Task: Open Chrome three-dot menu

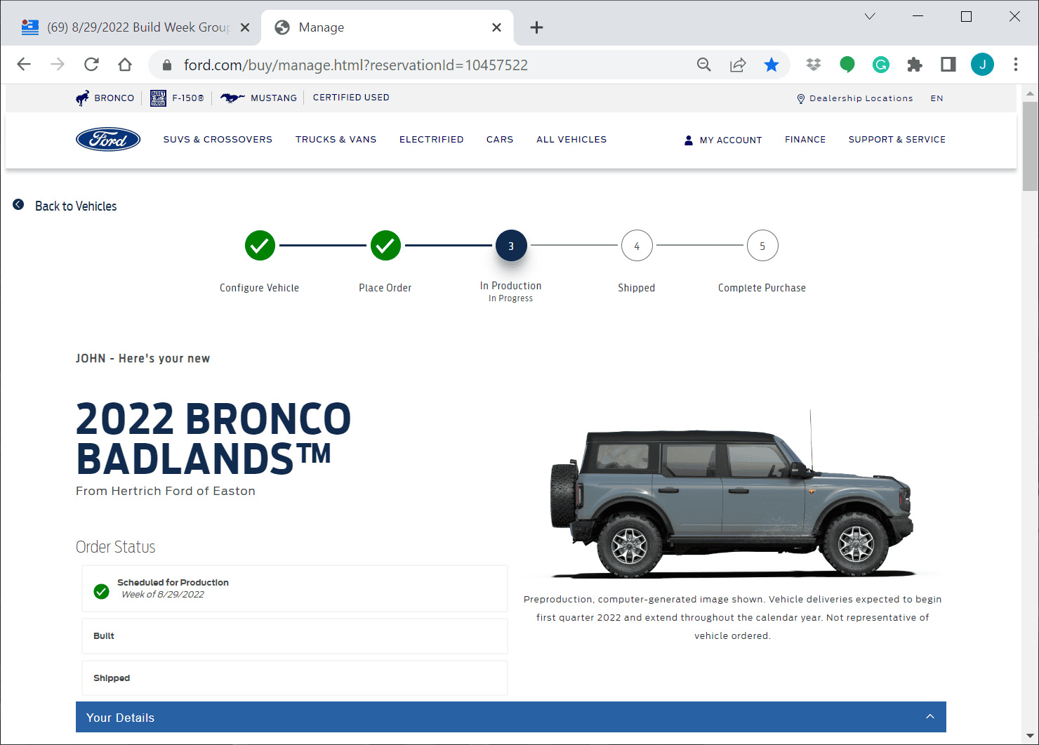Action: click(1016, 65)
